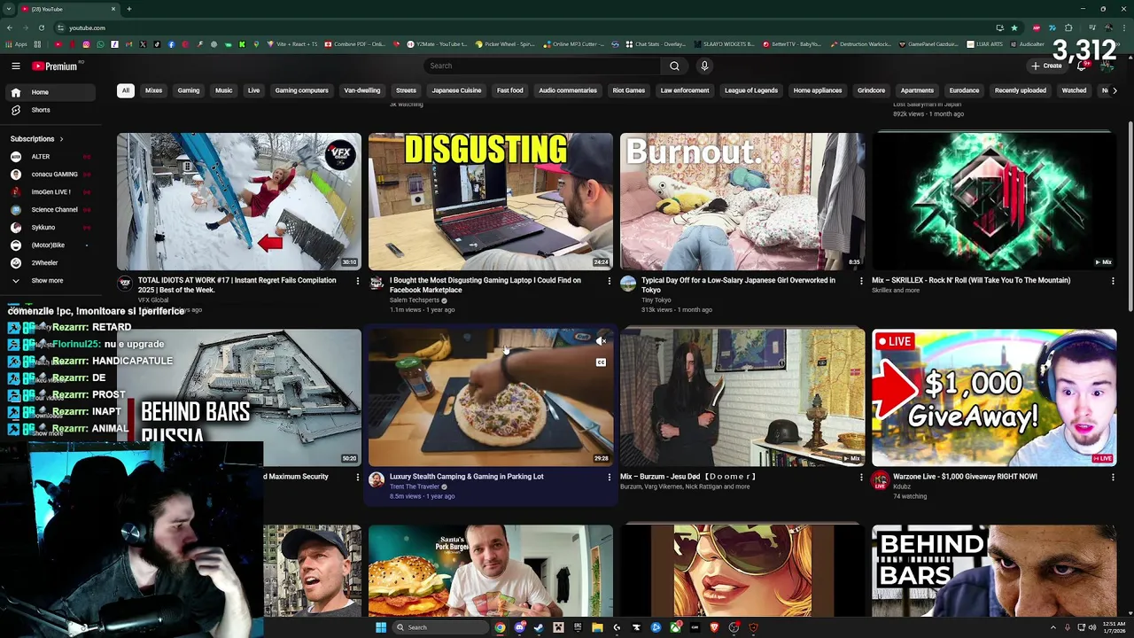Open more options for Luxury Stealth Camping video
Image resolution: width=1134 pixels, height=638 pixels.
click(609, 477)
